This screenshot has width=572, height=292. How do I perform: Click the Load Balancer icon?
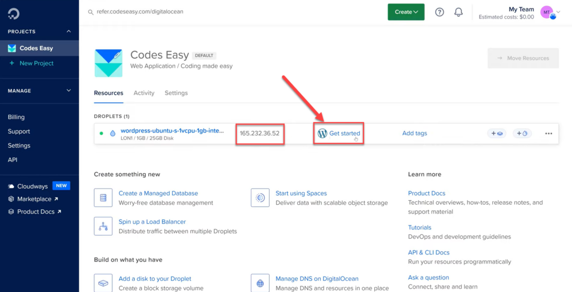point(103,226)
